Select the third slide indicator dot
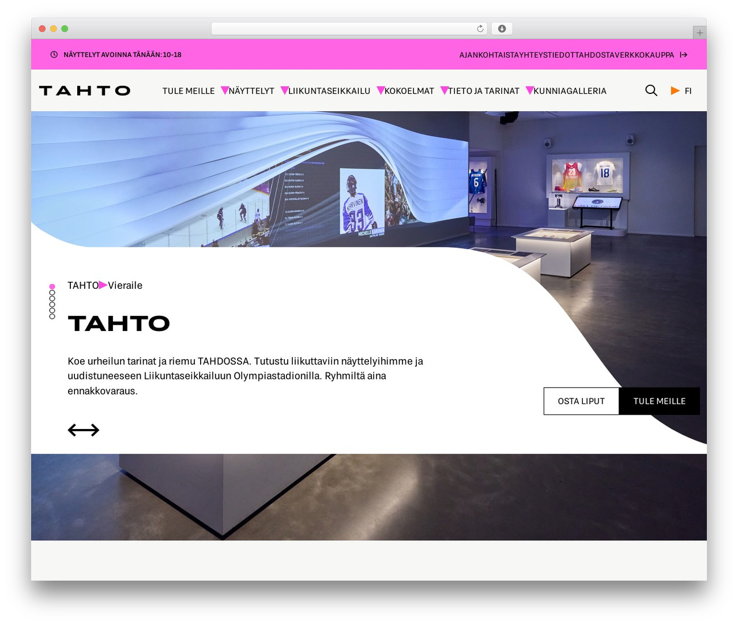The image size is (738, 625). [x=52, y=299]
